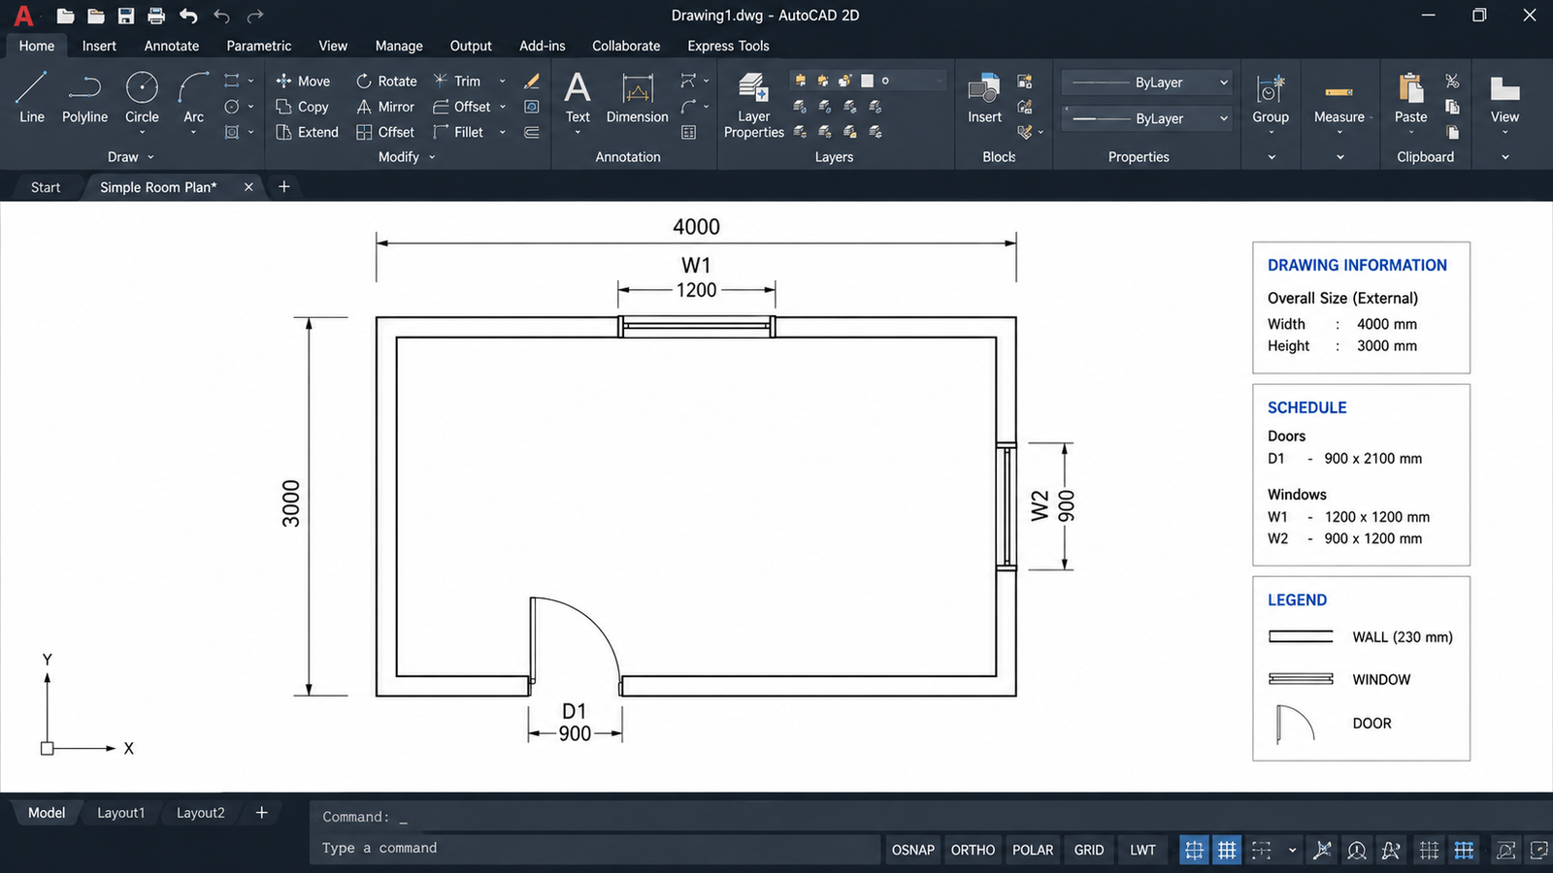
Task: Select the Line drawing tool
Action: (31, 97)
